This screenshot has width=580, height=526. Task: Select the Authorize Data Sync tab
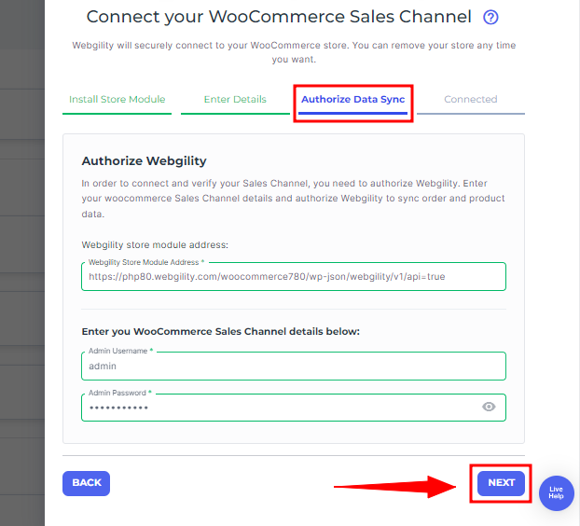(x=352, y=99)
